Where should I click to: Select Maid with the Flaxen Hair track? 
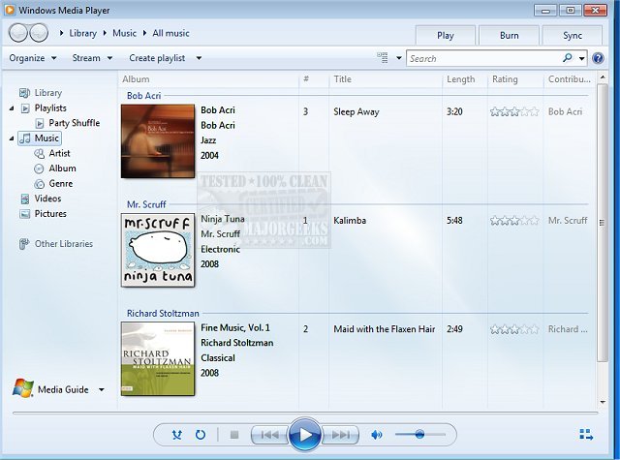(385, 329)
